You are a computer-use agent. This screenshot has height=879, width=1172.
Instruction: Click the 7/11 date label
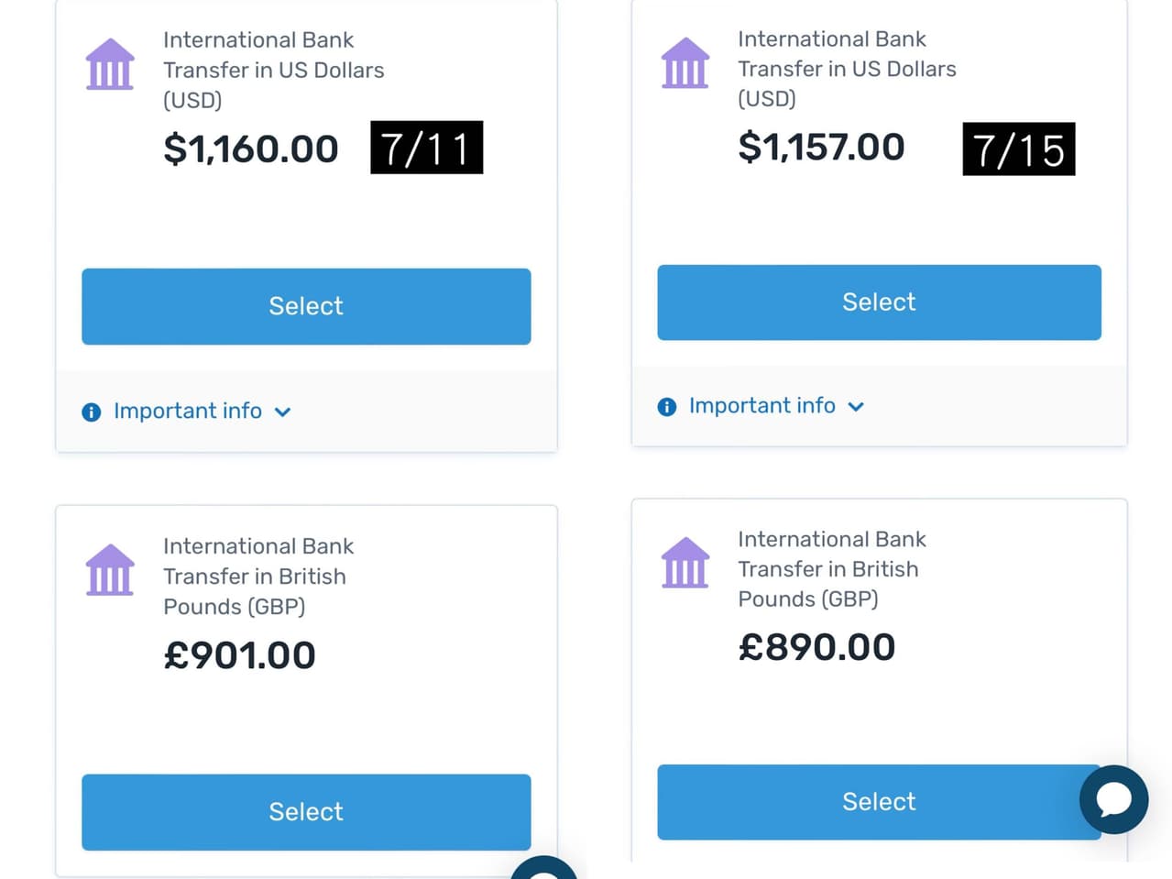pos(426,148)
